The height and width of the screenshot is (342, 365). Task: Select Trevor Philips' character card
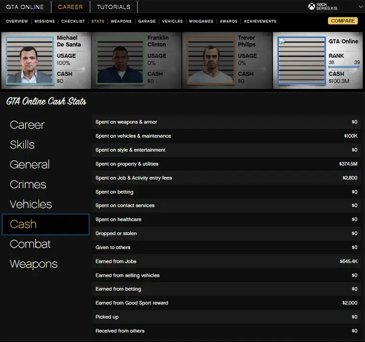coord(227,61)
